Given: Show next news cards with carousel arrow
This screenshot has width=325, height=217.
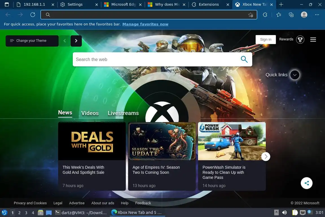Looking at the screenshot, I should 266,156.
